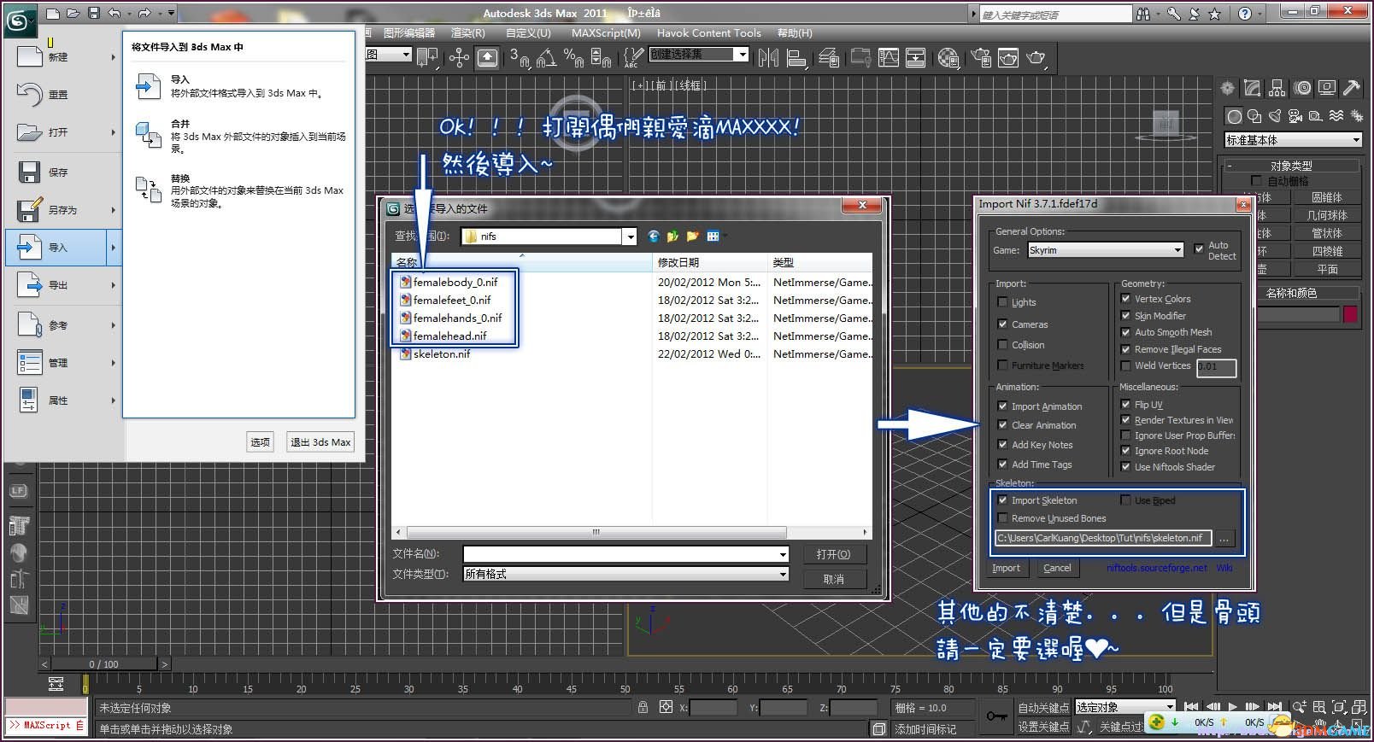Expand the Open (打开) submenu arrow
Screen dimensions: 1374x742
click(113, 131)
